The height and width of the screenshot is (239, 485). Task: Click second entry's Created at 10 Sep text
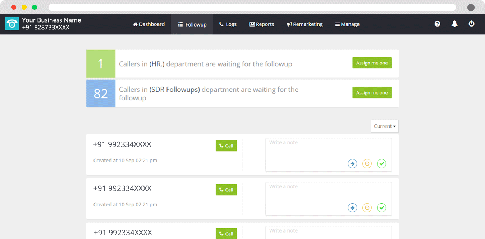[x=125, y=205]
